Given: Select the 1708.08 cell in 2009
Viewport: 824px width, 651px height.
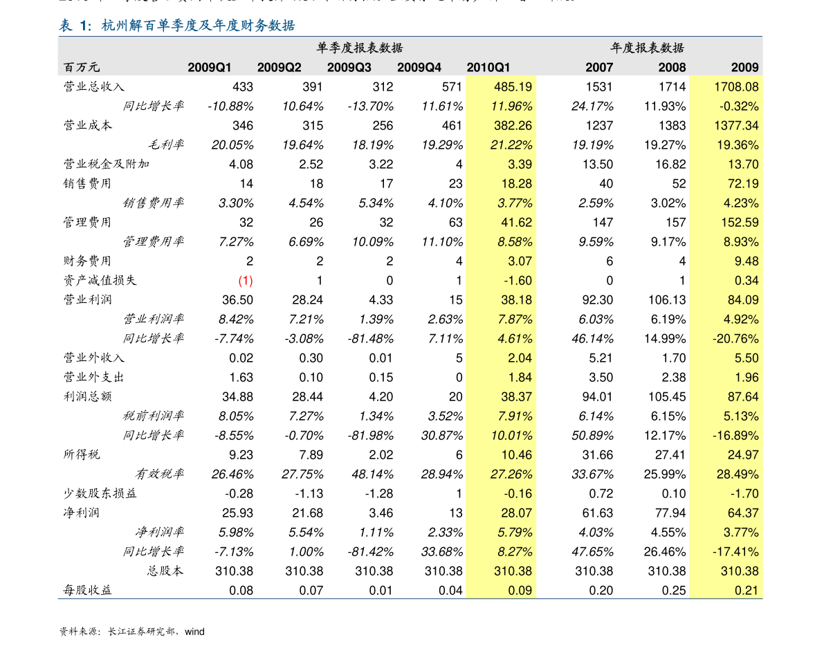Looking at the screenshot, I should 736,87.
